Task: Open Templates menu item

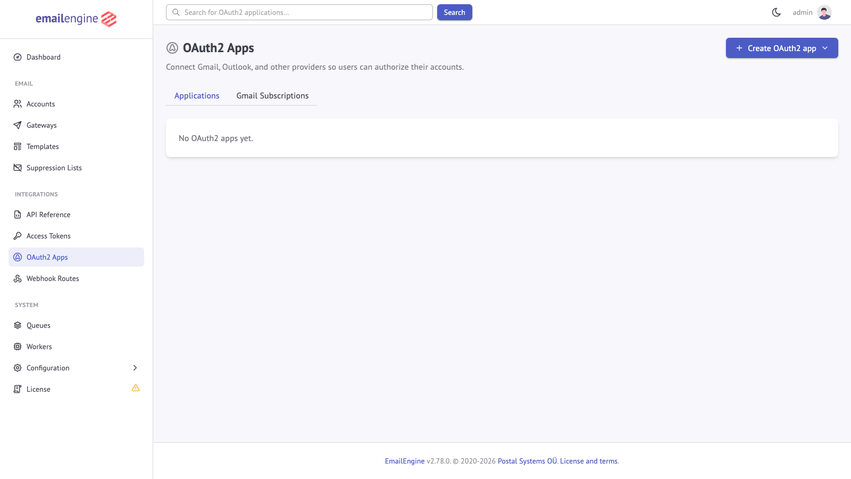Action: pos(76,146)
